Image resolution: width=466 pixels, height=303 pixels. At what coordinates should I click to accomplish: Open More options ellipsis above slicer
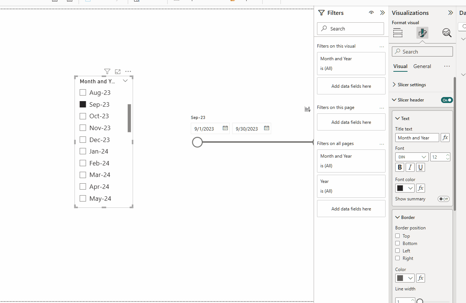click(128, 71)
